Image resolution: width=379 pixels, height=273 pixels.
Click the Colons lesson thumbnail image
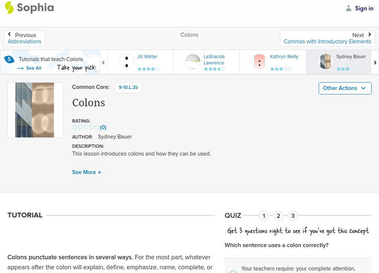35,110
